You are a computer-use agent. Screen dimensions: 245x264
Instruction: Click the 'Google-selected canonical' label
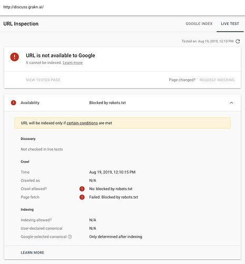pos(44,237)
